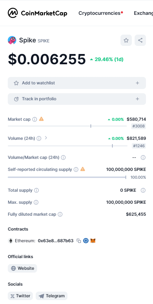Click the circulating supply progress bar
Image resolution: width=153 pixels, height=304 pixels.
click(67, 177)
